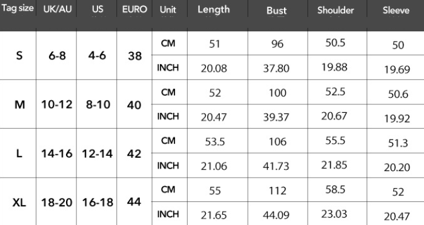The image size is (424, 225).
Task: Click the XL tag size cell
Action: pyautogui.click(x=19, y=202)
